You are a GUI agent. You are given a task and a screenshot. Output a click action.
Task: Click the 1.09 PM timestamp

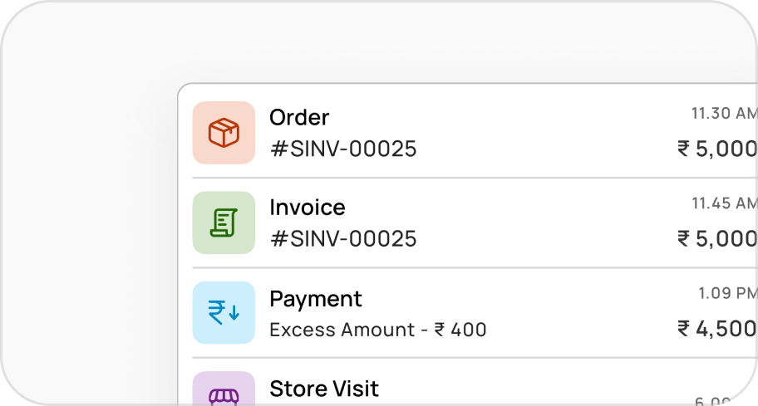pos(727,293)
